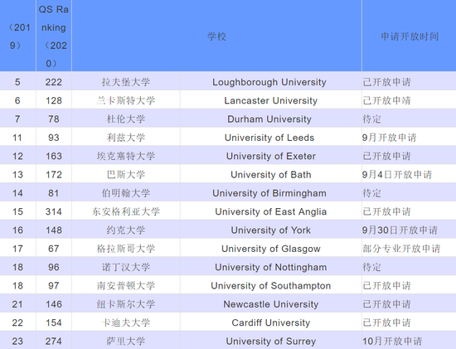Select the 学校 column header
Screen dimensions: 456x349
pos(216,36)
